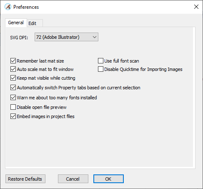This screenshot has width=203, height=189.
Task: Enable Disable open file preview option
Action: (x=13, y=107)
